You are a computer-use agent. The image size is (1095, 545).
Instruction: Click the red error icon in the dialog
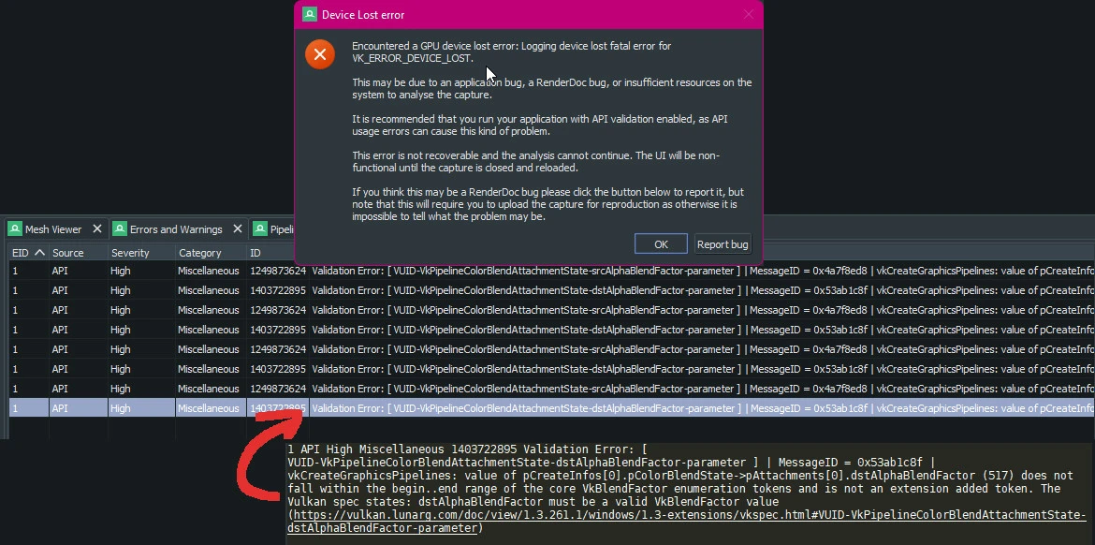[320, 54]
